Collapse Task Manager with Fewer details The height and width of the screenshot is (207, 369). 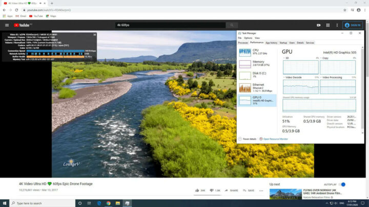click(x=249, y=139)
